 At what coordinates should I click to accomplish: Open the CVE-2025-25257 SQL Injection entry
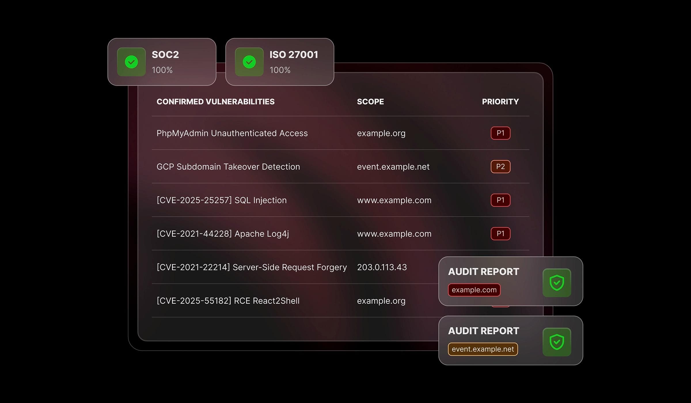click(x=221, y=200)
